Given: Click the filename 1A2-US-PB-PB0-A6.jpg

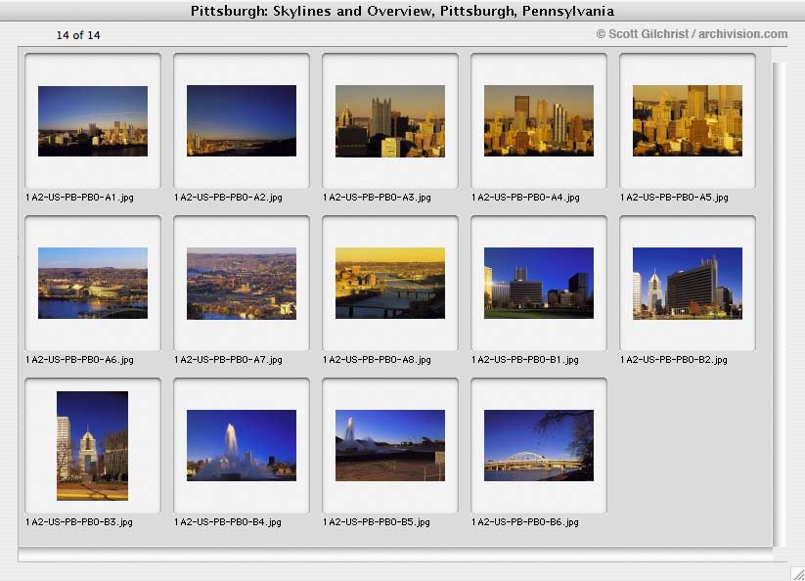Looking at the screenshot, I should [x=79, y=360].
